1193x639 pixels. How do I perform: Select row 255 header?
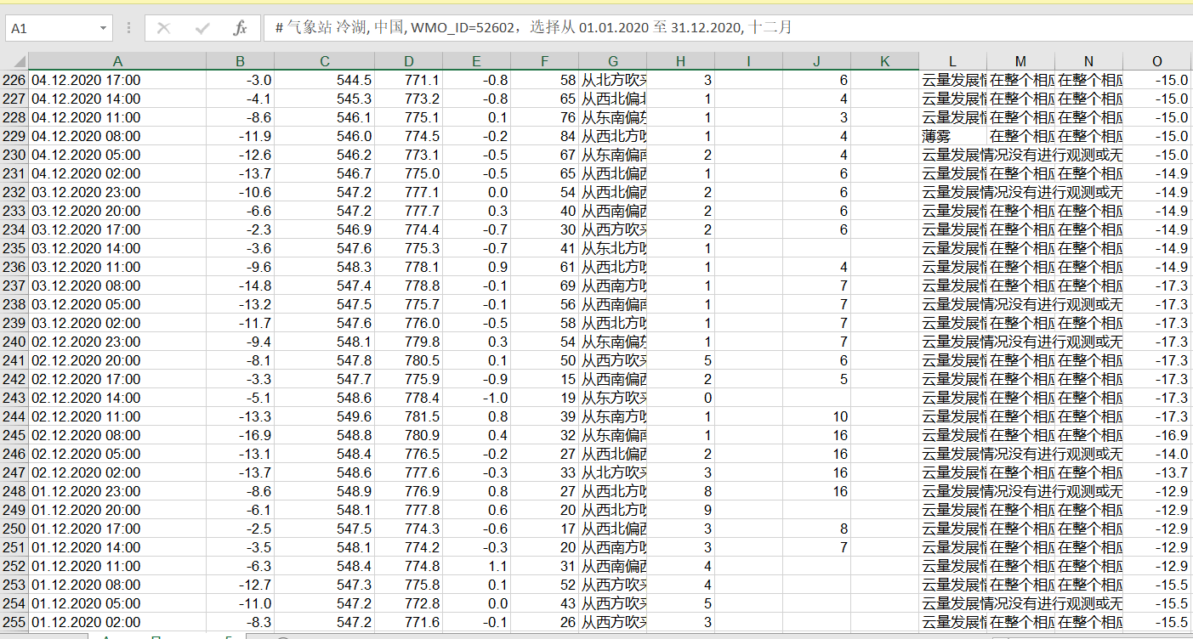coord(14,622)
